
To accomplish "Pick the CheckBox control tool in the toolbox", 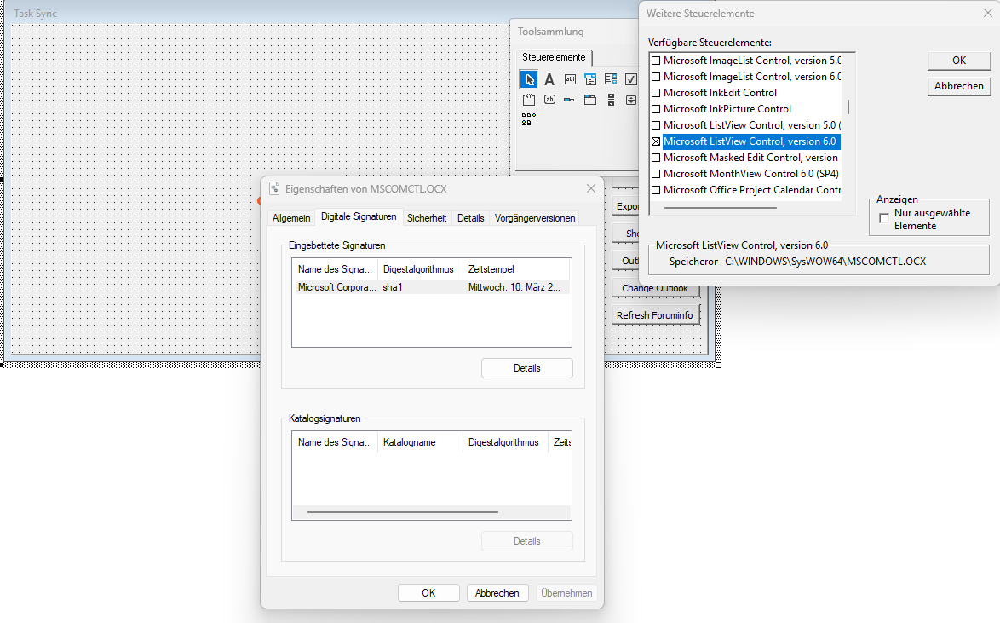I will 630,79.
